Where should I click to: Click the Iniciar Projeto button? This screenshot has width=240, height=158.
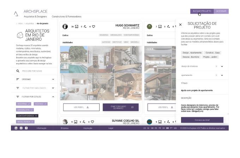tap(202, 11)
